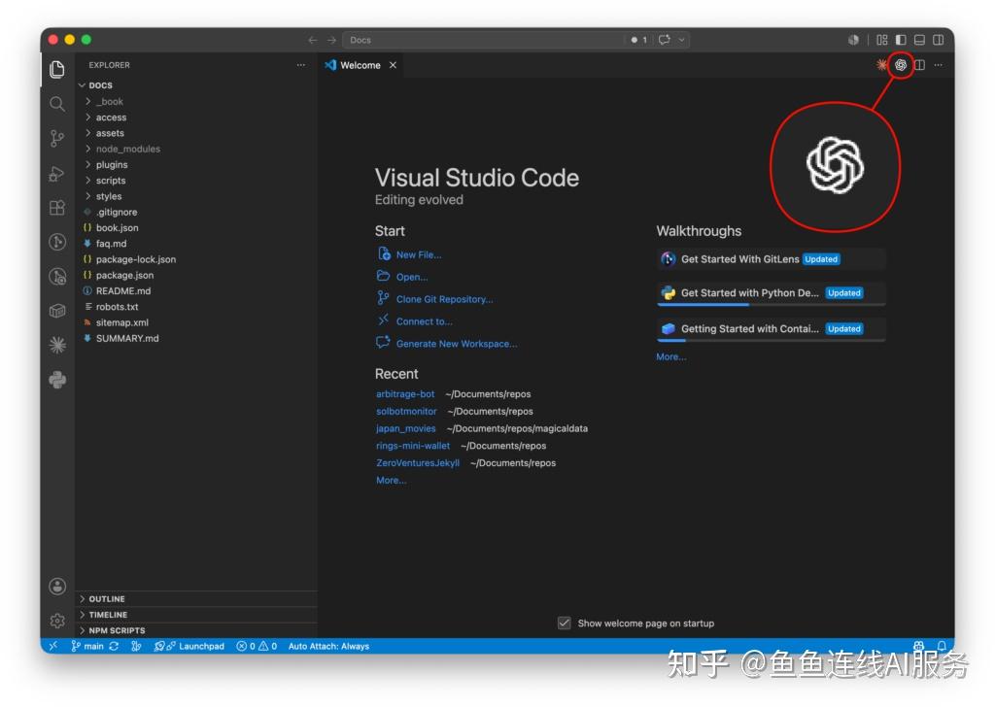This screenshot has height=707, width=995.
Task: Click the ChatGPT Codex icon in editor toolbar
Action: [901, 65]
